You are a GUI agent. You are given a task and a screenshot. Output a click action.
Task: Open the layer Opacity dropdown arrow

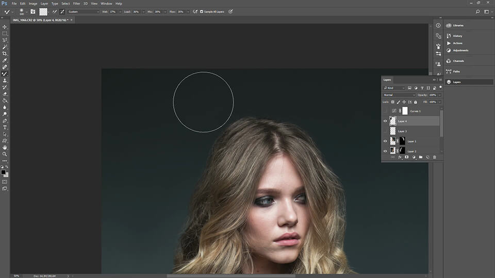(x=439, y=95)
